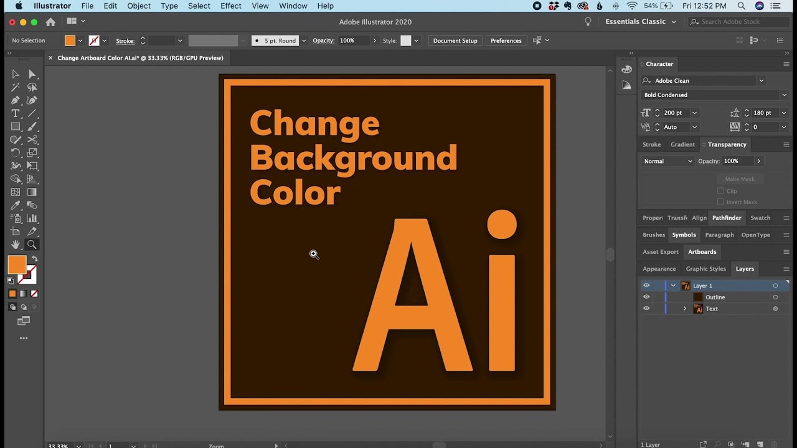Activate the Artboard tool
The height and width of the screenshot is (448, 797).
[16, 231]
